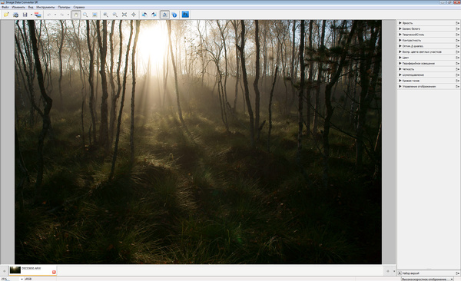The height and width of the screenshot is (281, 461).
Task: Click the sRGB color space label
Action: point(28,279)
